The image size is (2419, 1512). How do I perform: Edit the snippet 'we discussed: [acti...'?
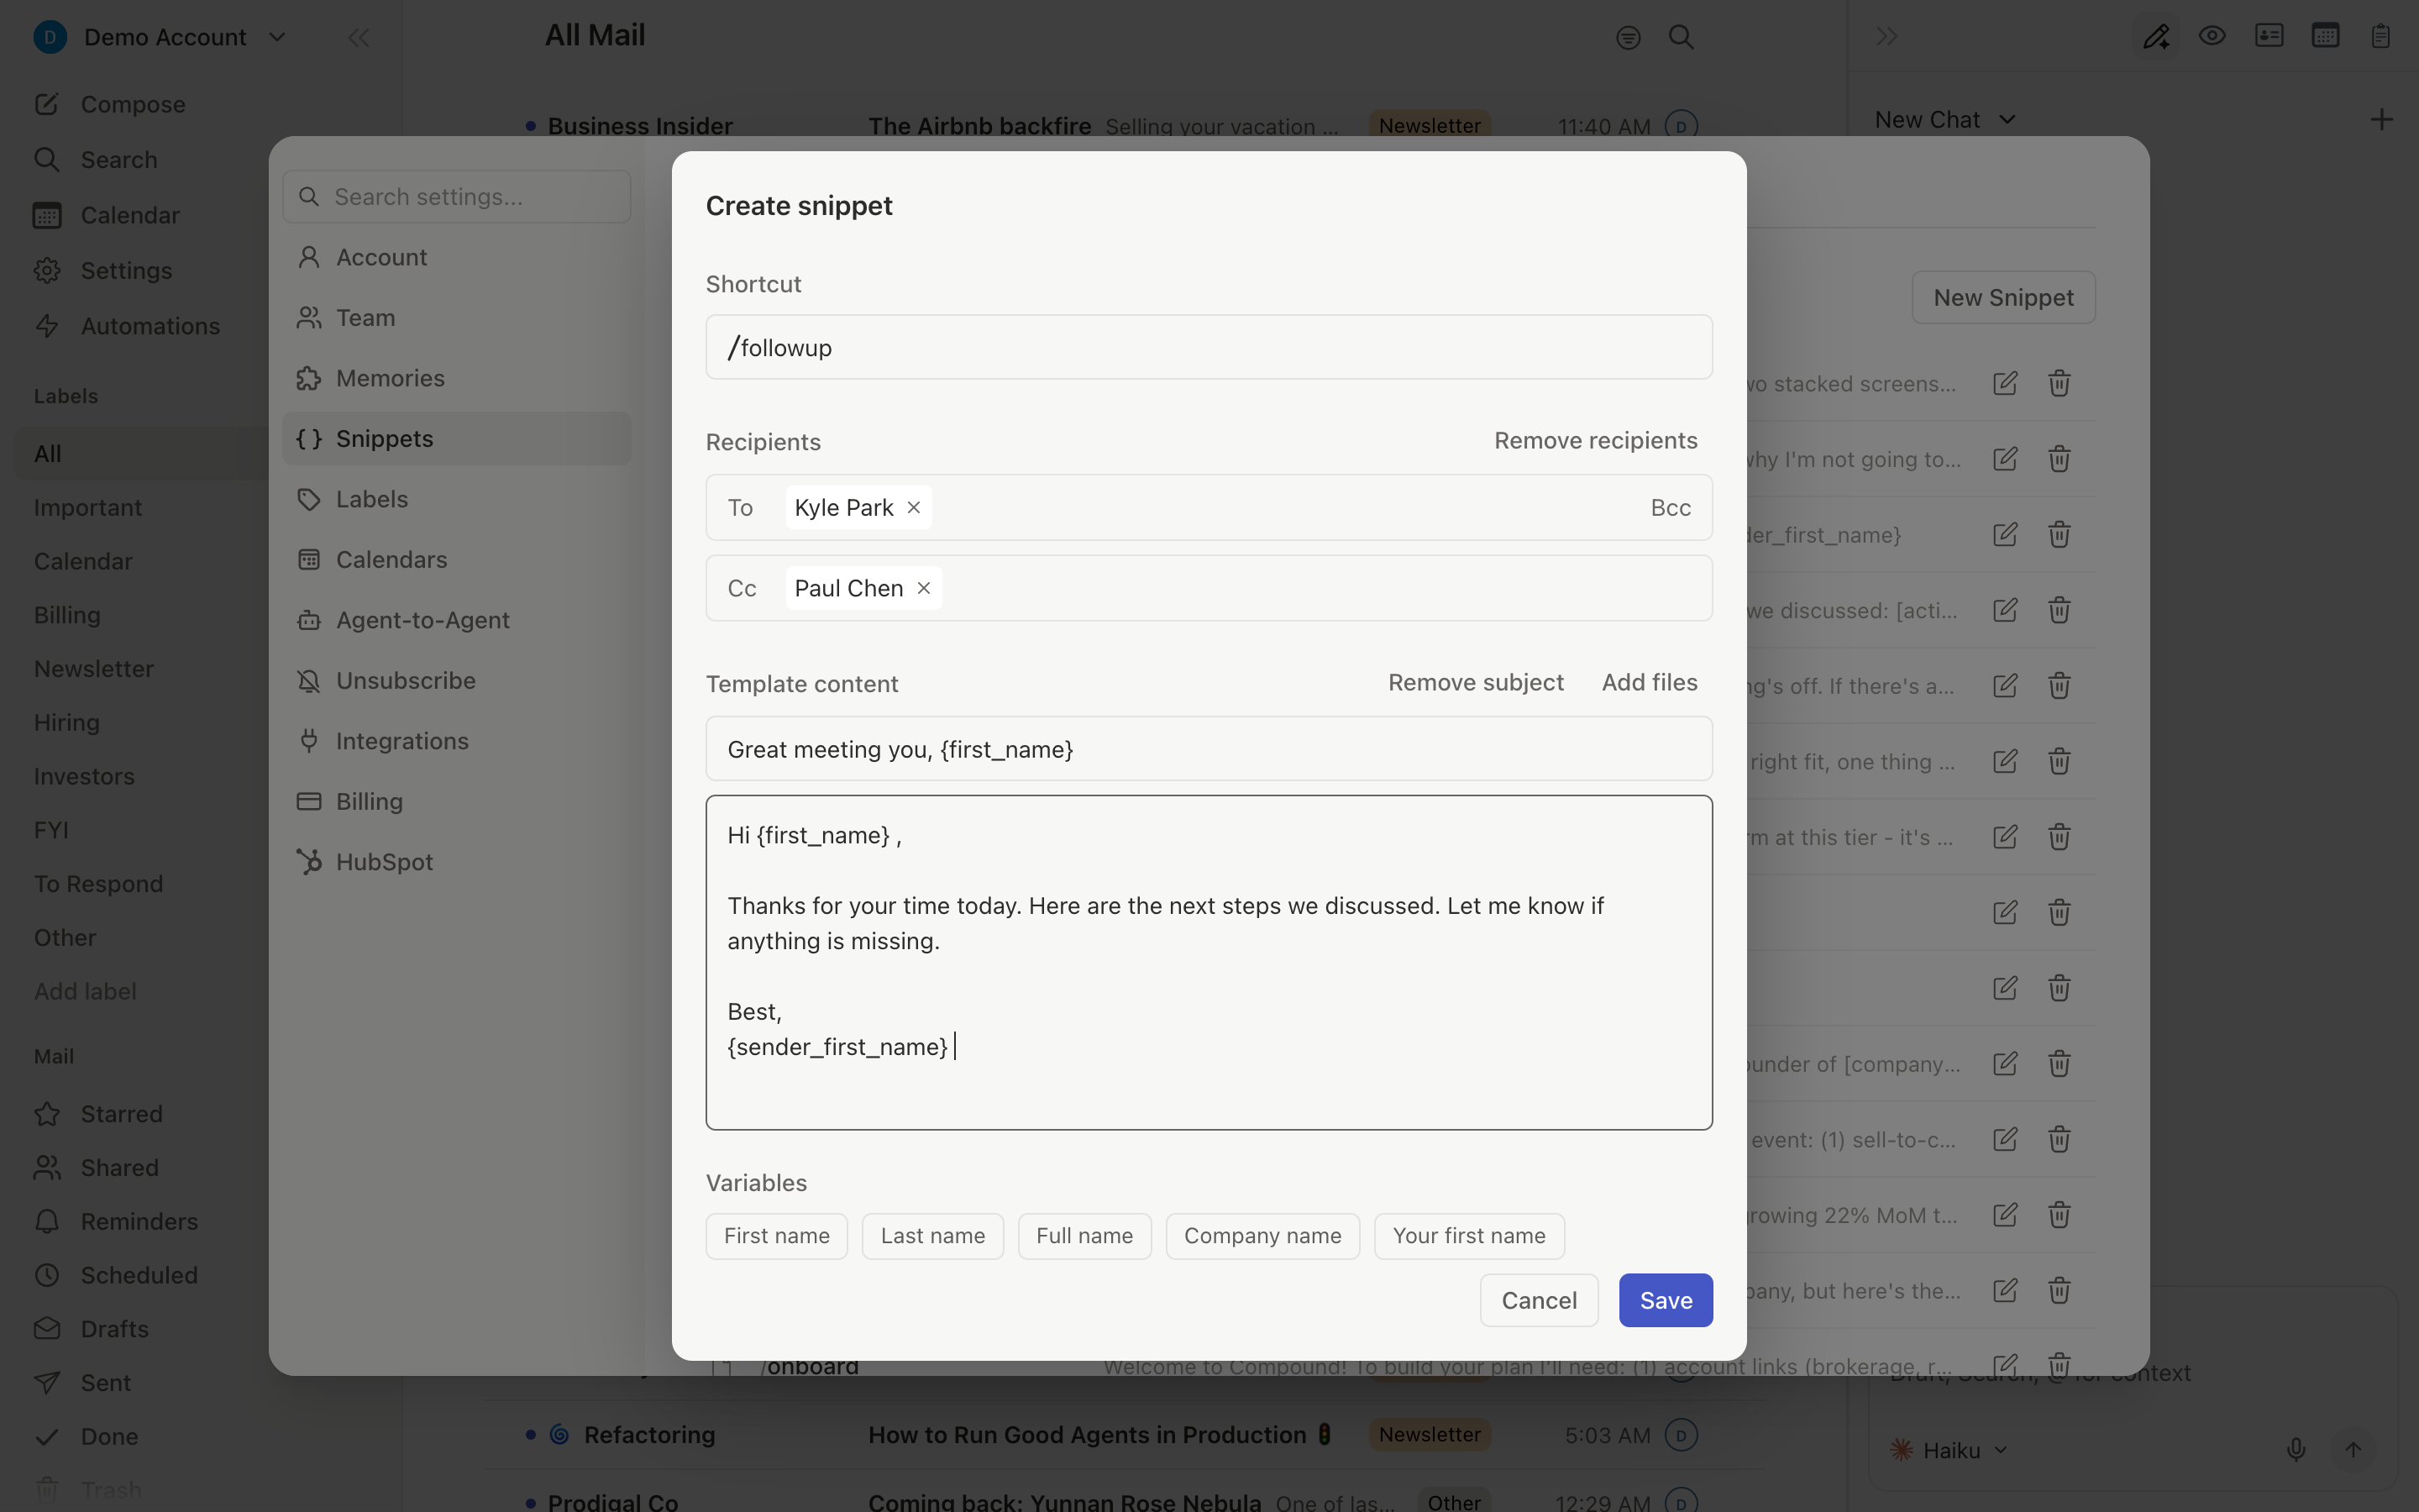[2005, 610]
